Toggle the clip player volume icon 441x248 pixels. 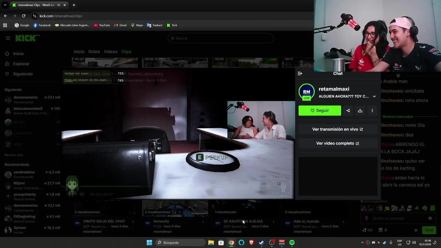(82, 194)
